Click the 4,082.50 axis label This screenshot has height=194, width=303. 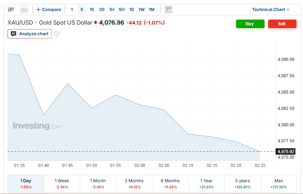pos(286,109)
